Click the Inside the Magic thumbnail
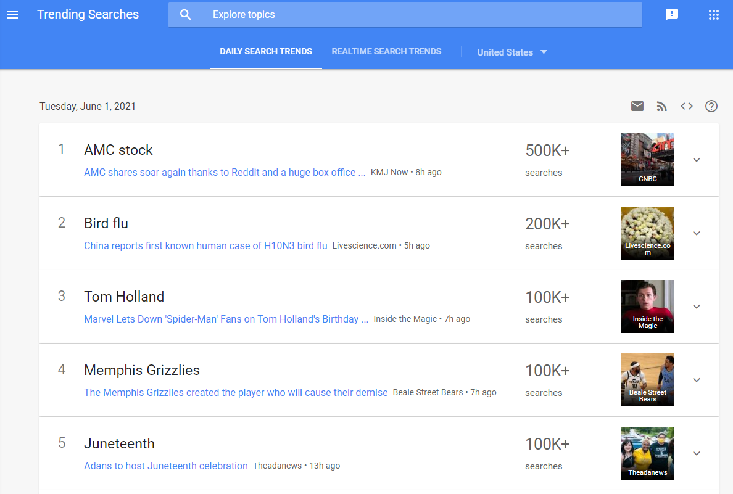 [x=647, y=307]
